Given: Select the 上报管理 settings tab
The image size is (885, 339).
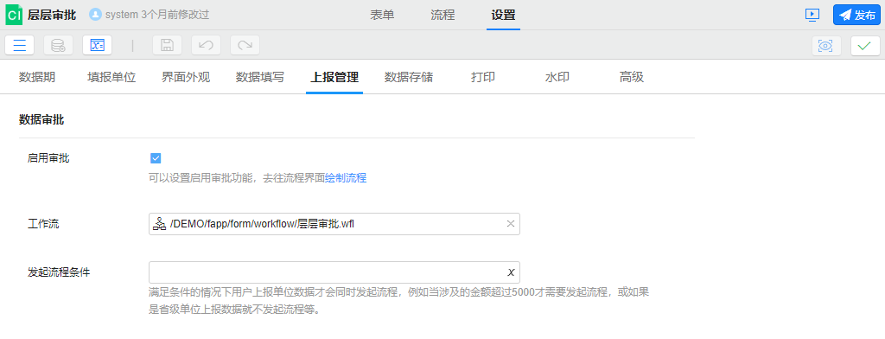Looking at the screenshot, I should pos(334,78).
